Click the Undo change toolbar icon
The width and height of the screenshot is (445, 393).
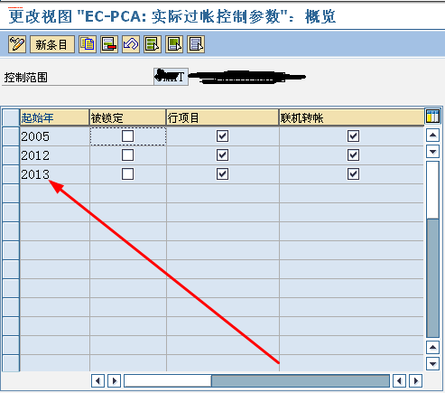pyautogui.click(x=131, y=44)
